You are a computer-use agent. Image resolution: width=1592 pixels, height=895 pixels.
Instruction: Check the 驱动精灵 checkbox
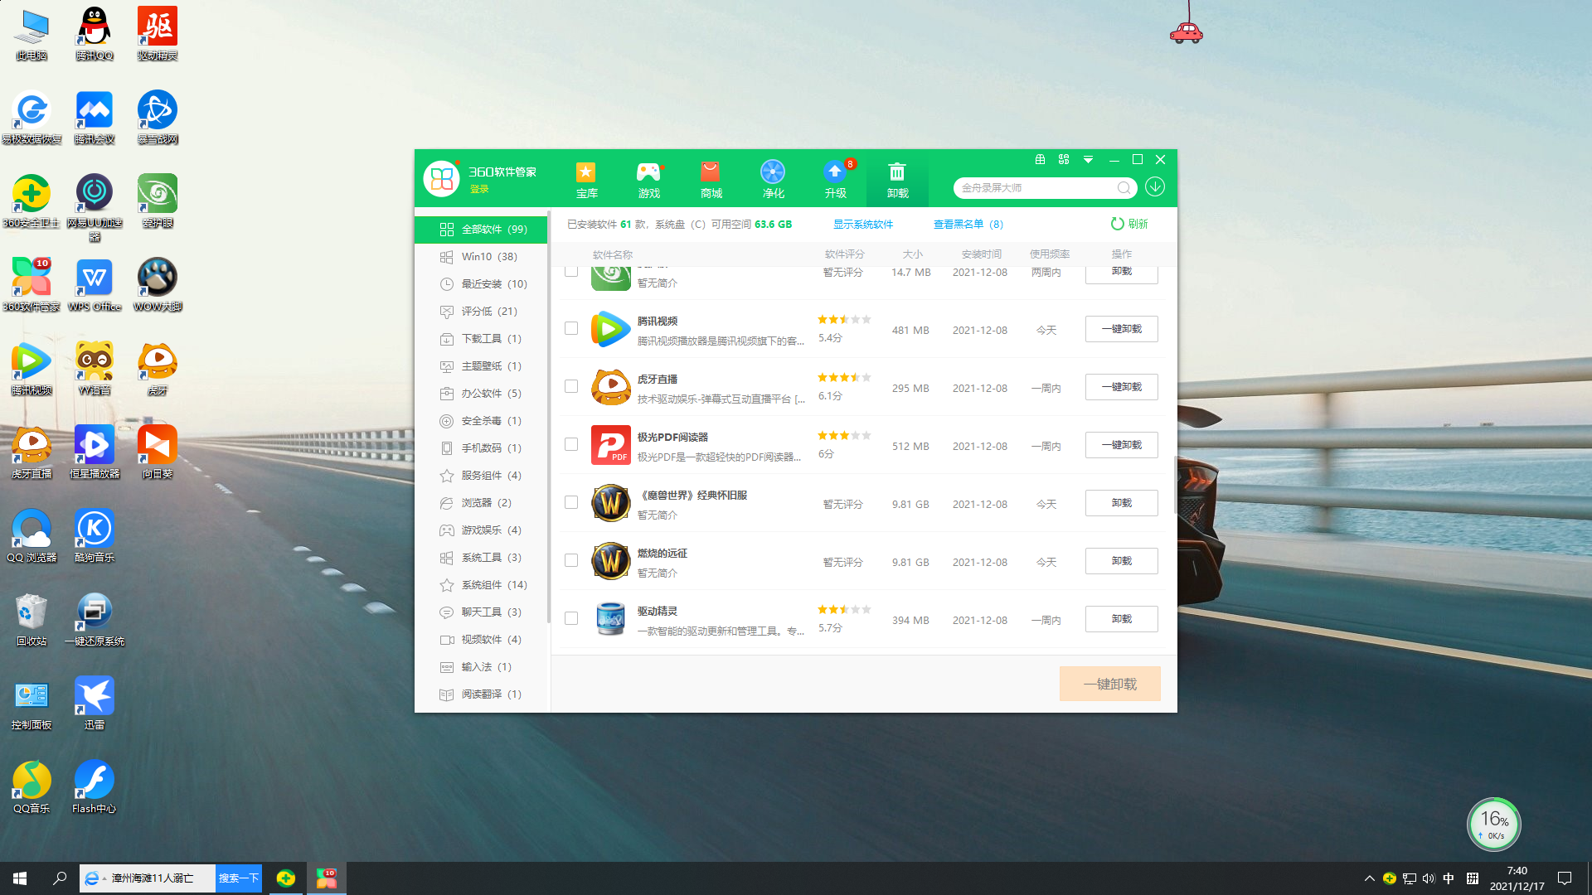coord(571,618)
